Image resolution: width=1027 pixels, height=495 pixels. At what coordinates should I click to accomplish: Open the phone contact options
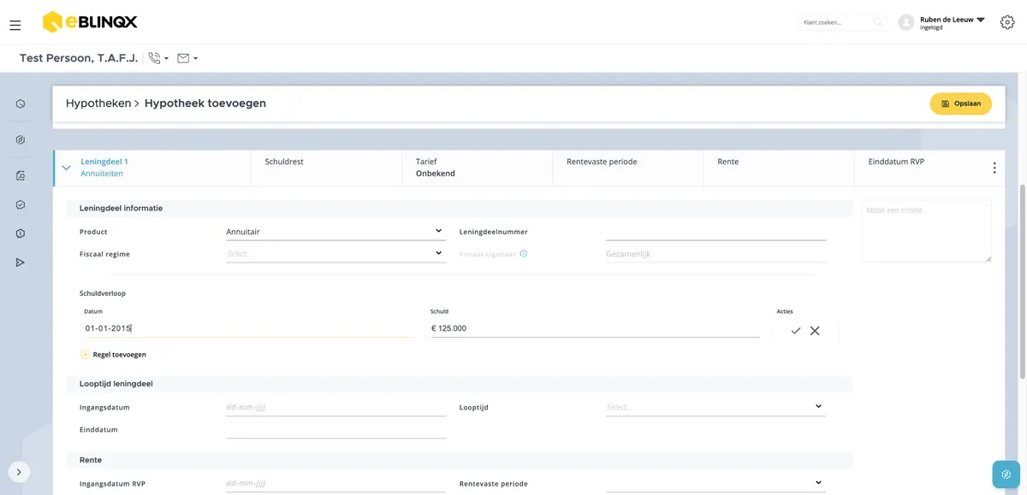158,58
